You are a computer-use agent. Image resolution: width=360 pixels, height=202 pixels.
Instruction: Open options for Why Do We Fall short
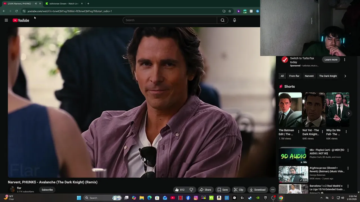tap(346, 132)
